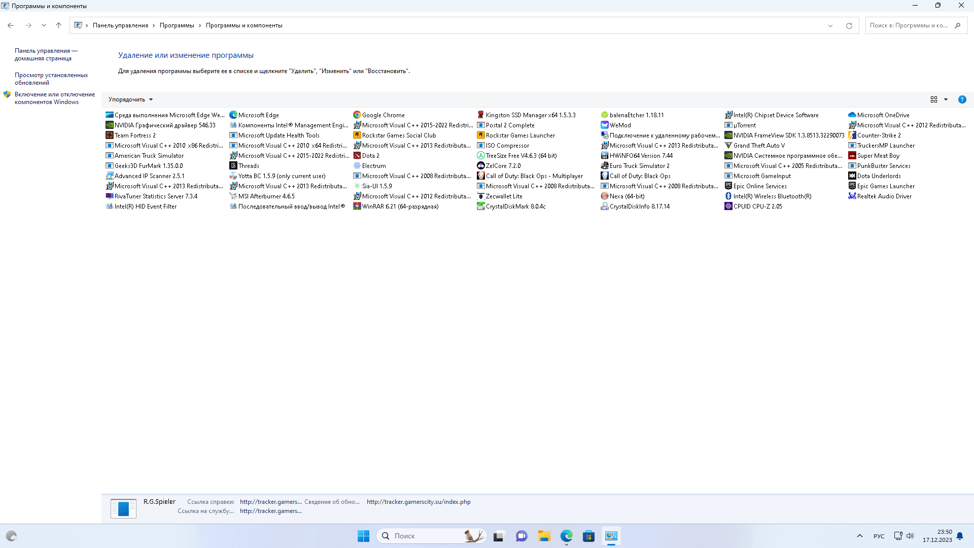Open Просмотр установленных обновлений link
974x548 pixels.
(51, 79)
